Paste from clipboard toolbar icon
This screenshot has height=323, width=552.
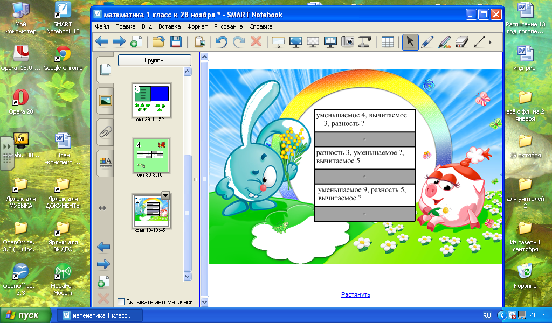pos(199,42)
